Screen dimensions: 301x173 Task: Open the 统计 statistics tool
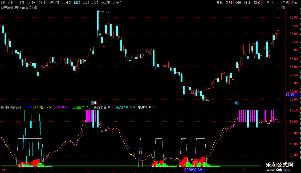coord(247,2)
